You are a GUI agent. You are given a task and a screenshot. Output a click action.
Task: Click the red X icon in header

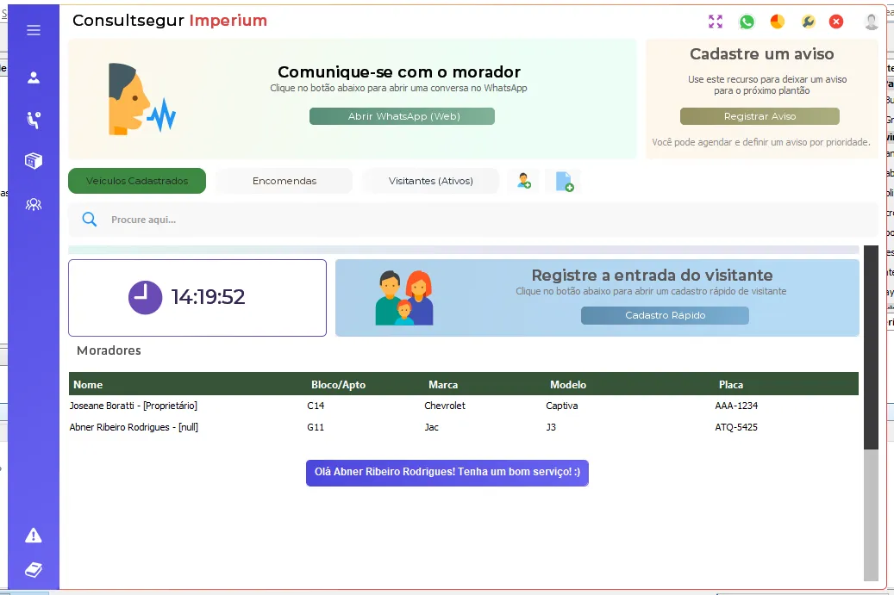tap(836, 22)
